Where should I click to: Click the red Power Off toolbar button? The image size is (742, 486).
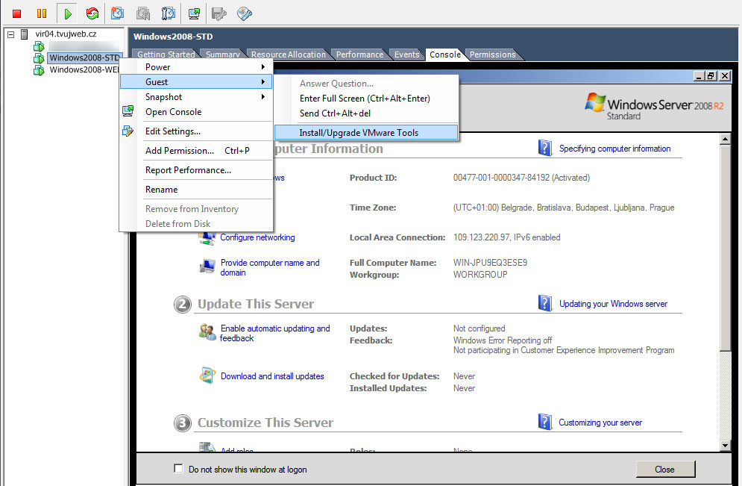(x=16, y=13)
